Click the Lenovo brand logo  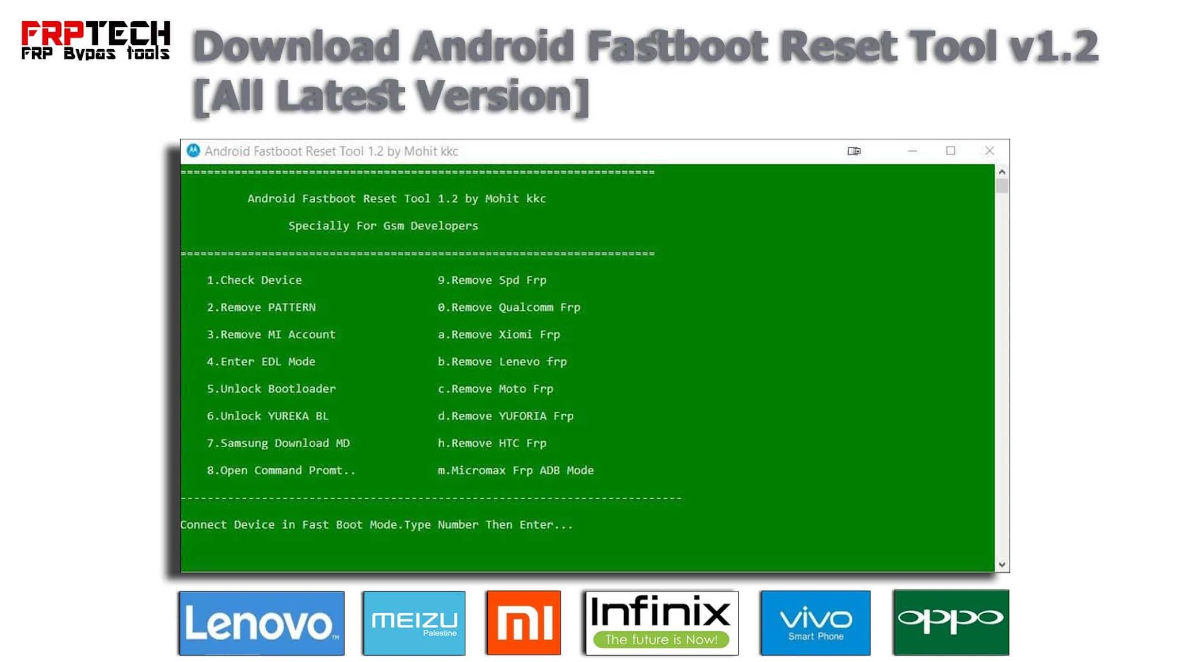click(262, 623)
